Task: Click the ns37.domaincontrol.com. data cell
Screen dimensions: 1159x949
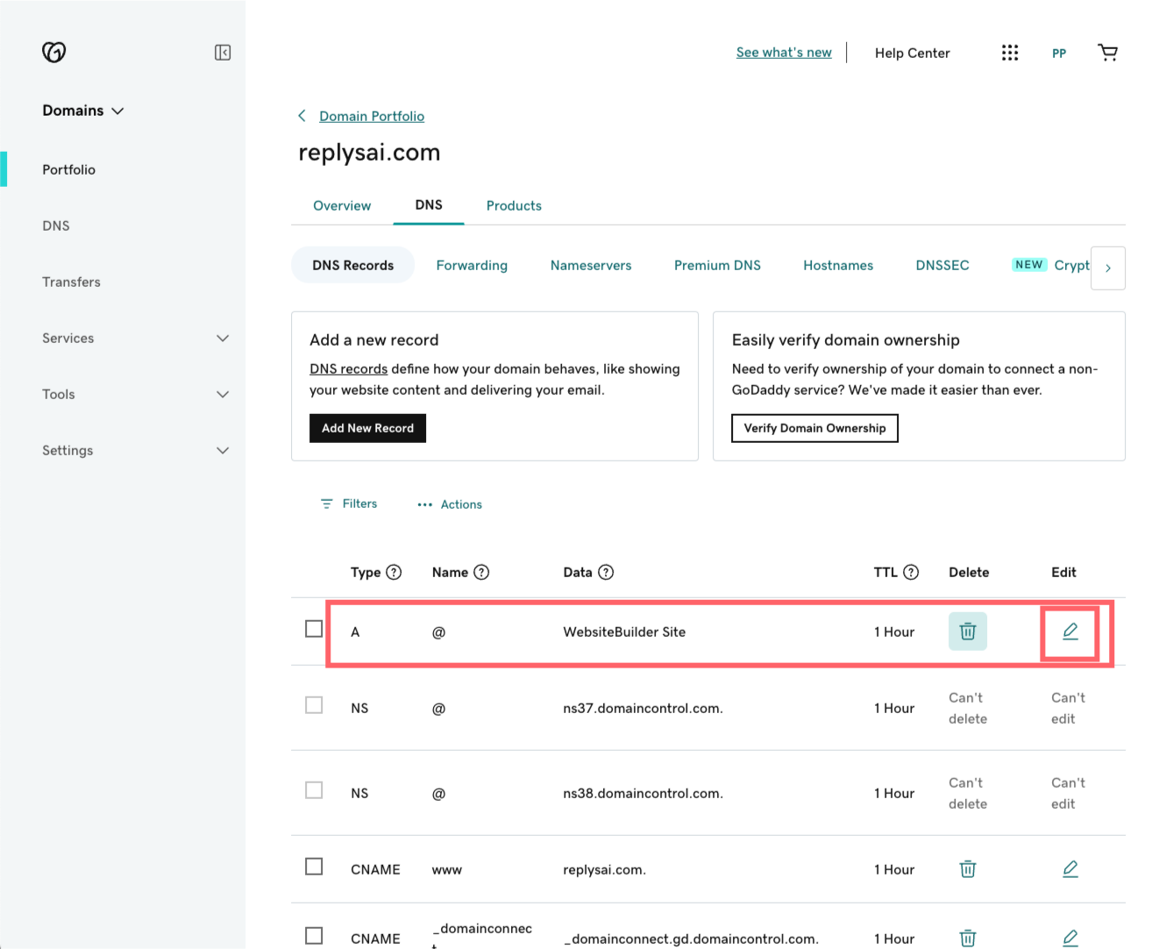Action: [x=643, y=708]
